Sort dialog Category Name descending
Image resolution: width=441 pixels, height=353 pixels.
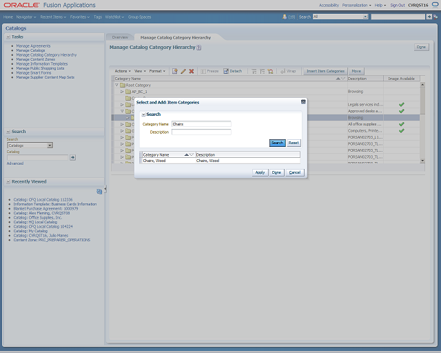coord(192,154)
